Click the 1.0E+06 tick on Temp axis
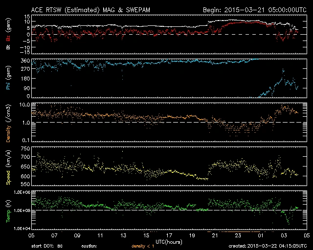 coord(21,193)
